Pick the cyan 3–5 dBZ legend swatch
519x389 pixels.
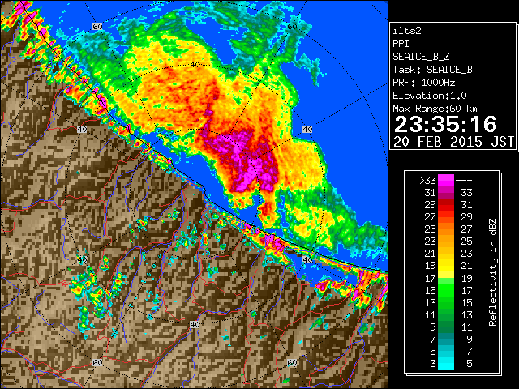(445, 364)
